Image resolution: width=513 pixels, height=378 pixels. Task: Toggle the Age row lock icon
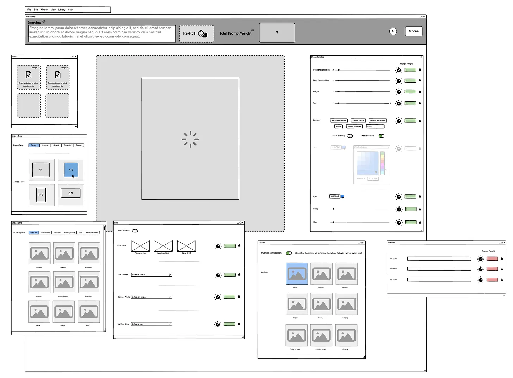tap(420, 103)
